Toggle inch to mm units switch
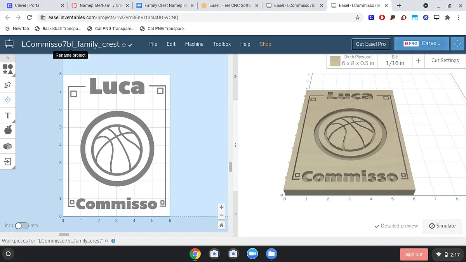466x262 pixels. (22, 226)
